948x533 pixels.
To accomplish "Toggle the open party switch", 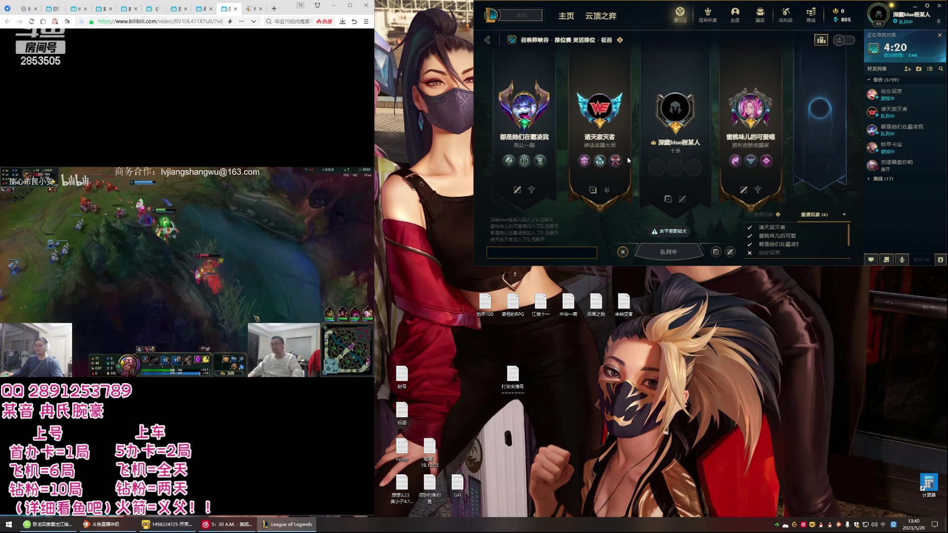I will (843, 40).
